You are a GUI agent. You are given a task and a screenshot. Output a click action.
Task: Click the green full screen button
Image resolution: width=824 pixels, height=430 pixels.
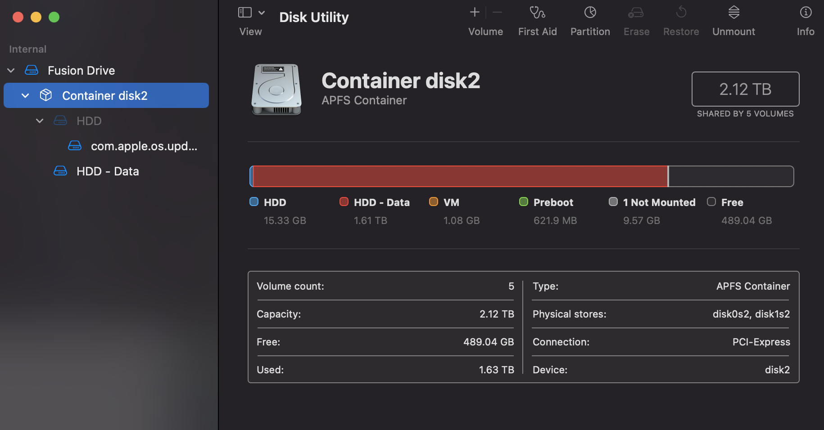(x=54, y=17)
